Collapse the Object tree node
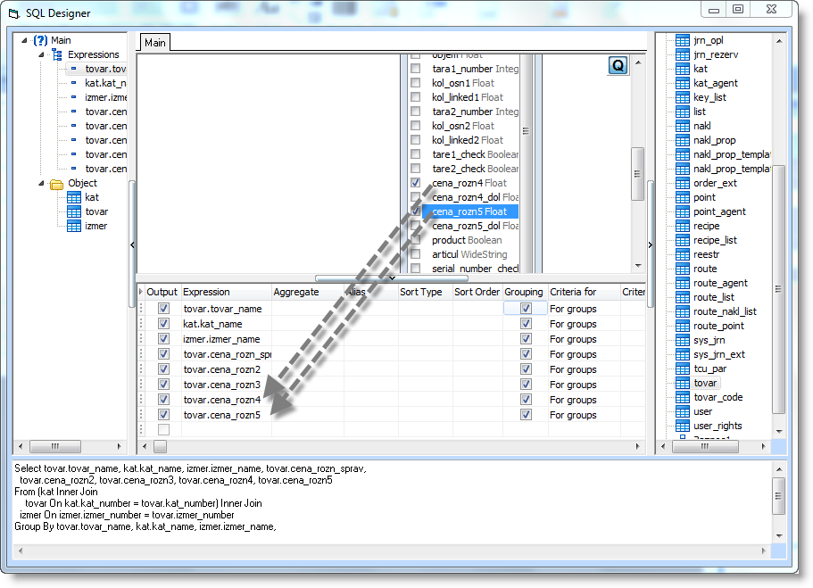The height and width of the screenshot is (588, 813). tap(41, 183)
